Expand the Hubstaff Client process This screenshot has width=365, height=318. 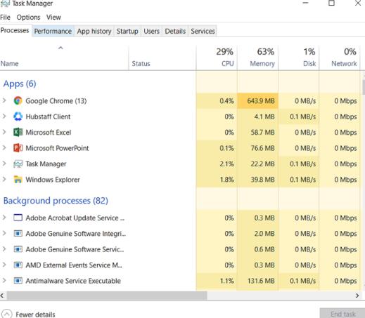4,117
